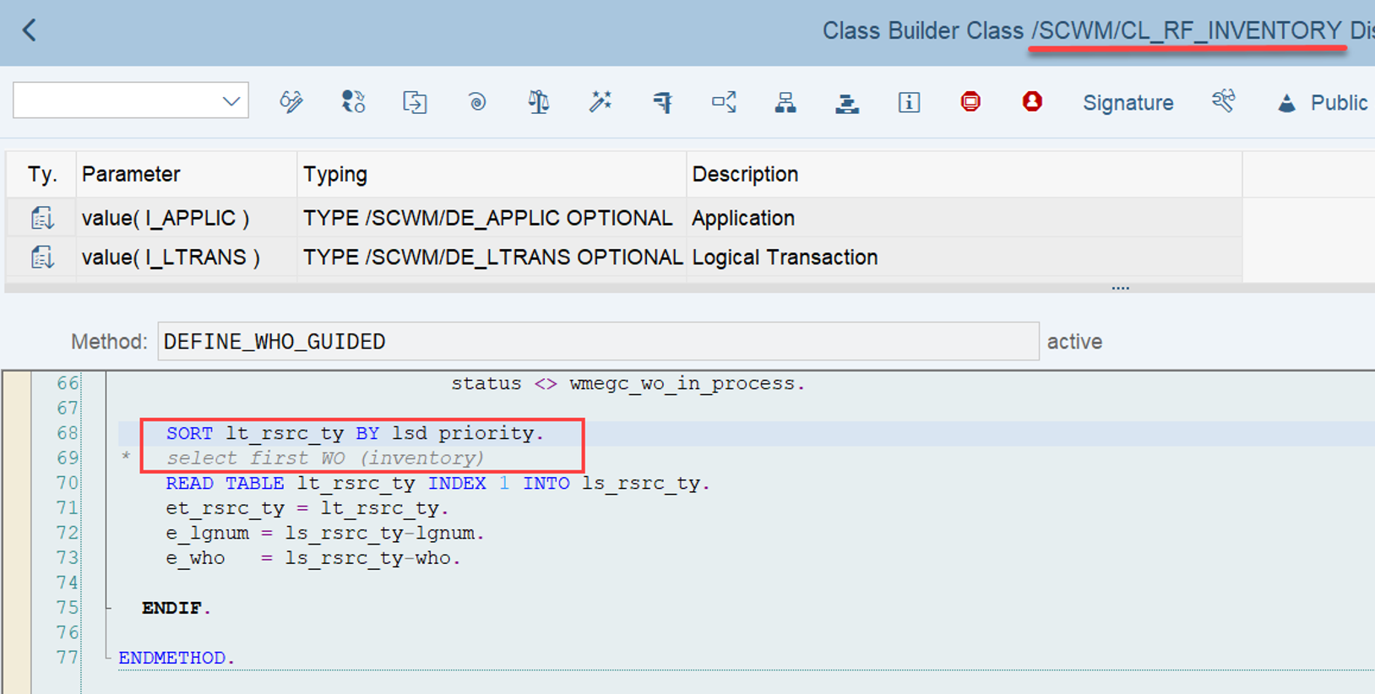This screenshot has width=1375, height=694.
Task: Click the line 'et_rsrc_ty = lt_rsrc_ty.'
Action: click(x=307, y=508)
